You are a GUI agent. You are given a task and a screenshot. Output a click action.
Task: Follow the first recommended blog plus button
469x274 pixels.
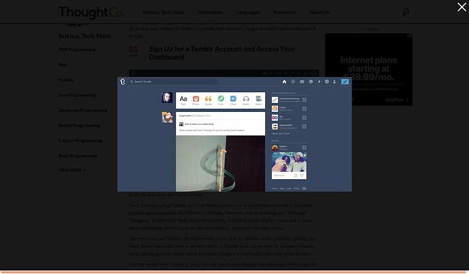click(x=304, y=100)
